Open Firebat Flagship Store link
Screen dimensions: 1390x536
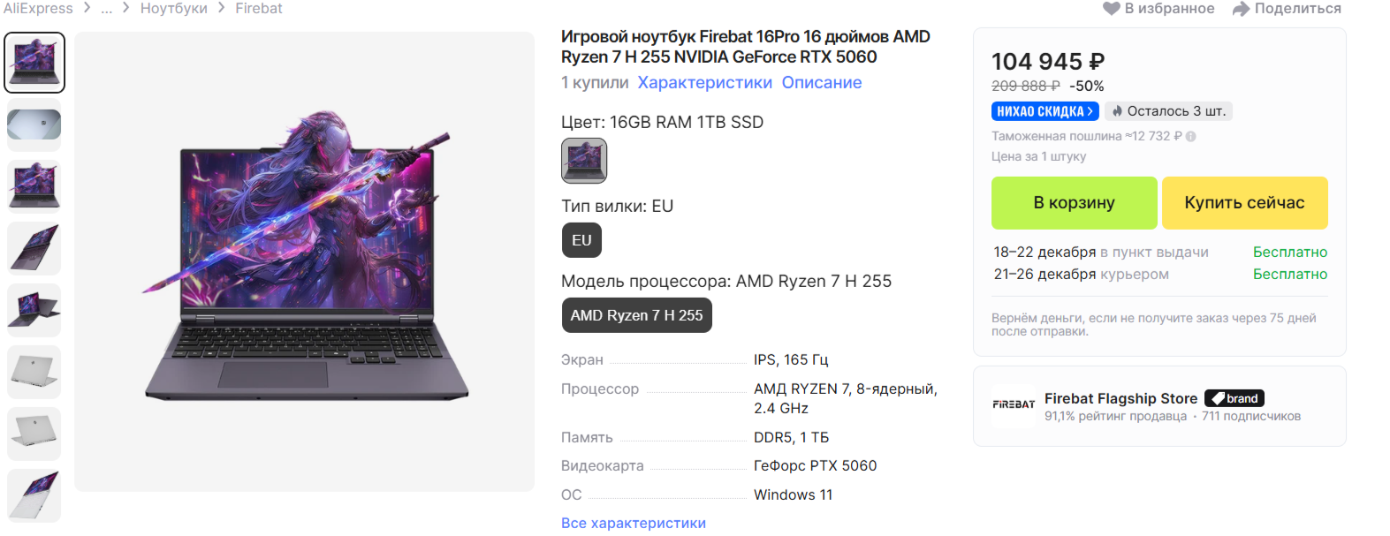pyautogui.click(x=1120, y=398)
